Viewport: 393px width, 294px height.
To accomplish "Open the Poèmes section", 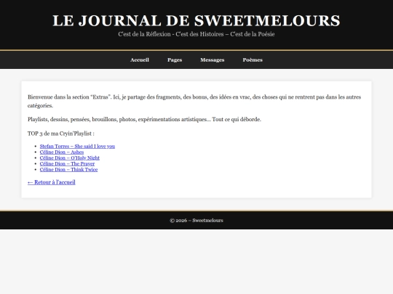I will [253, 60].
